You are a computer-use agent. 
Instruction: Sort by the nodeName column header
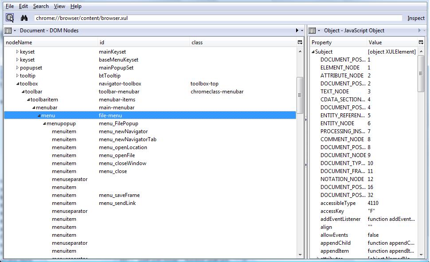coord(51,42)
